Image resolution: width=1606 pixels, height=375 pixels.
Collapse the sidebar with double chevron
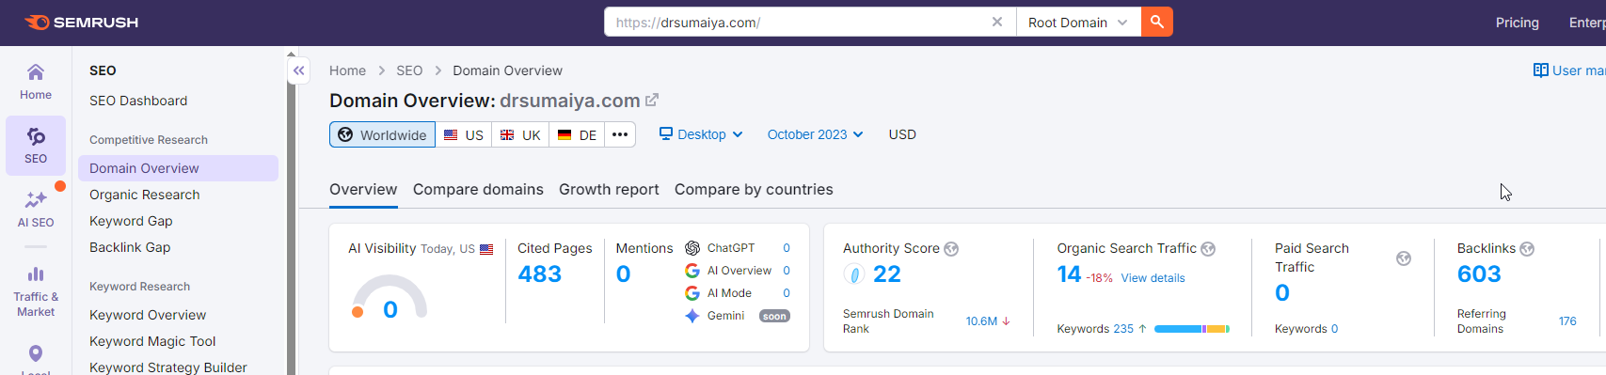click(x=299, y=70)
